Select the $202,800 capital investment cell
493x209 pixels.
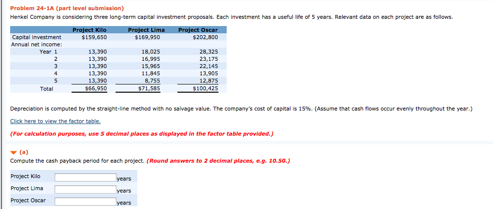205,37
